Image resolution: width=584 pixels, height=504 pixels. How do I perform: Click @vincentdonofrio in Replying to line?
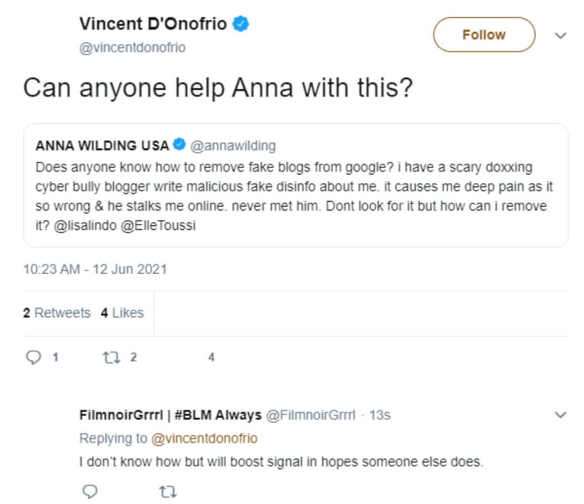[204, 439]
